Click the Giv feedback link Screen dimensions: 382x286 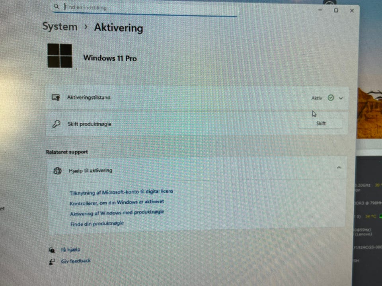76,261
